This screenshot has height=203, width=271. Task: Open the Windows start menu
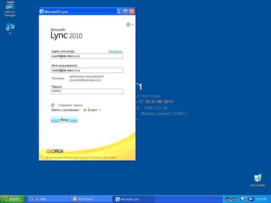point(13,199)
